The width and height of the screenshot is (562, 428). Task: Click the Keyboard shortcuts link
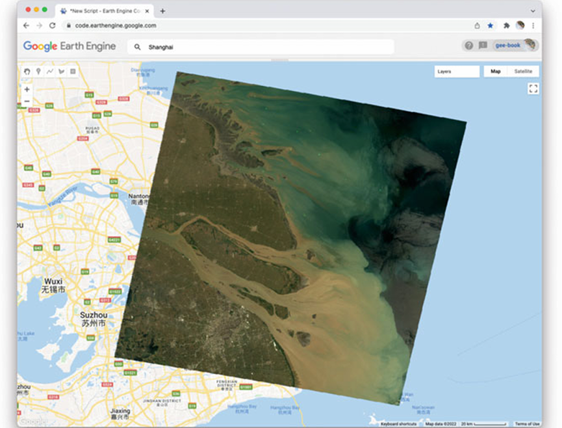coord(398,424)
